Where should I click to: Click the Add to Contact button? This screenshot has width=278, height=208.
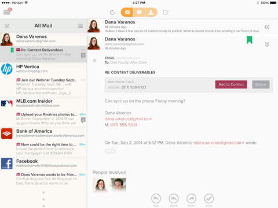[231, 84]
